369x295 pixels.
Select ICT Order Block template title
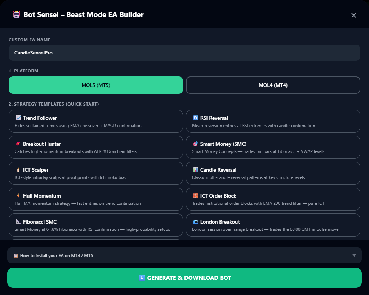pyautogui.click(x=218, y=196)
